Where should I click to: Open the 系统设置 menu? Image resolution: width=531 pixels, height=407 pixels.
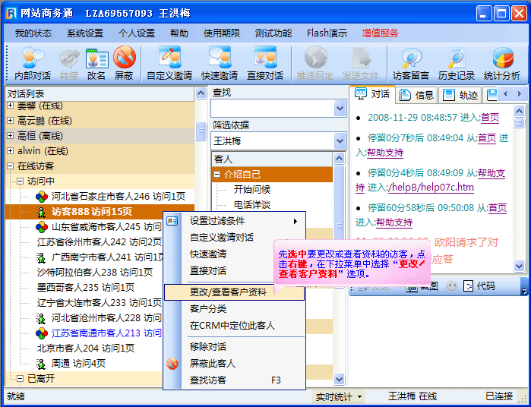pyautogui.click(x=85, y=33)
